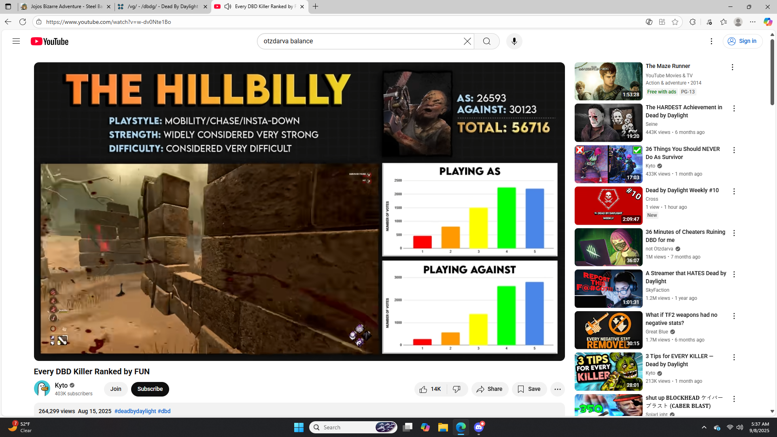The height and width of the screenshot is (437, 777).
Task: Subscribe to the Kyto channel
Action: tap(150, 389)
